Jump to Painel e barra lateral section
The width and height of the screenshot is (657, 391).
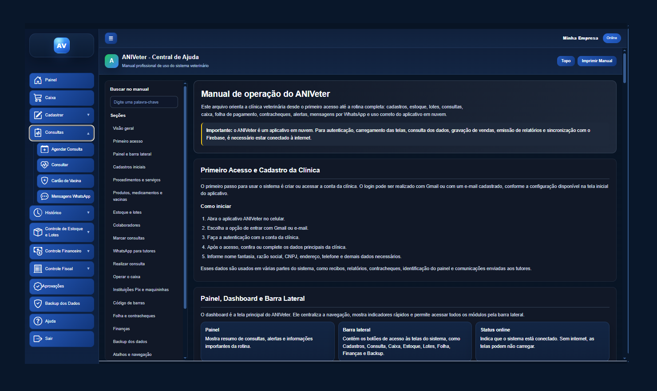click(x=132, y=154)
